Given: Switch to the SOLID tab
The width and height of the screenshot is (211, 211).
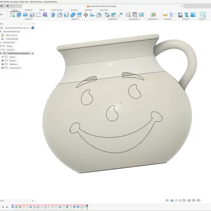Looking at the screenshot, I should (15, 10).
